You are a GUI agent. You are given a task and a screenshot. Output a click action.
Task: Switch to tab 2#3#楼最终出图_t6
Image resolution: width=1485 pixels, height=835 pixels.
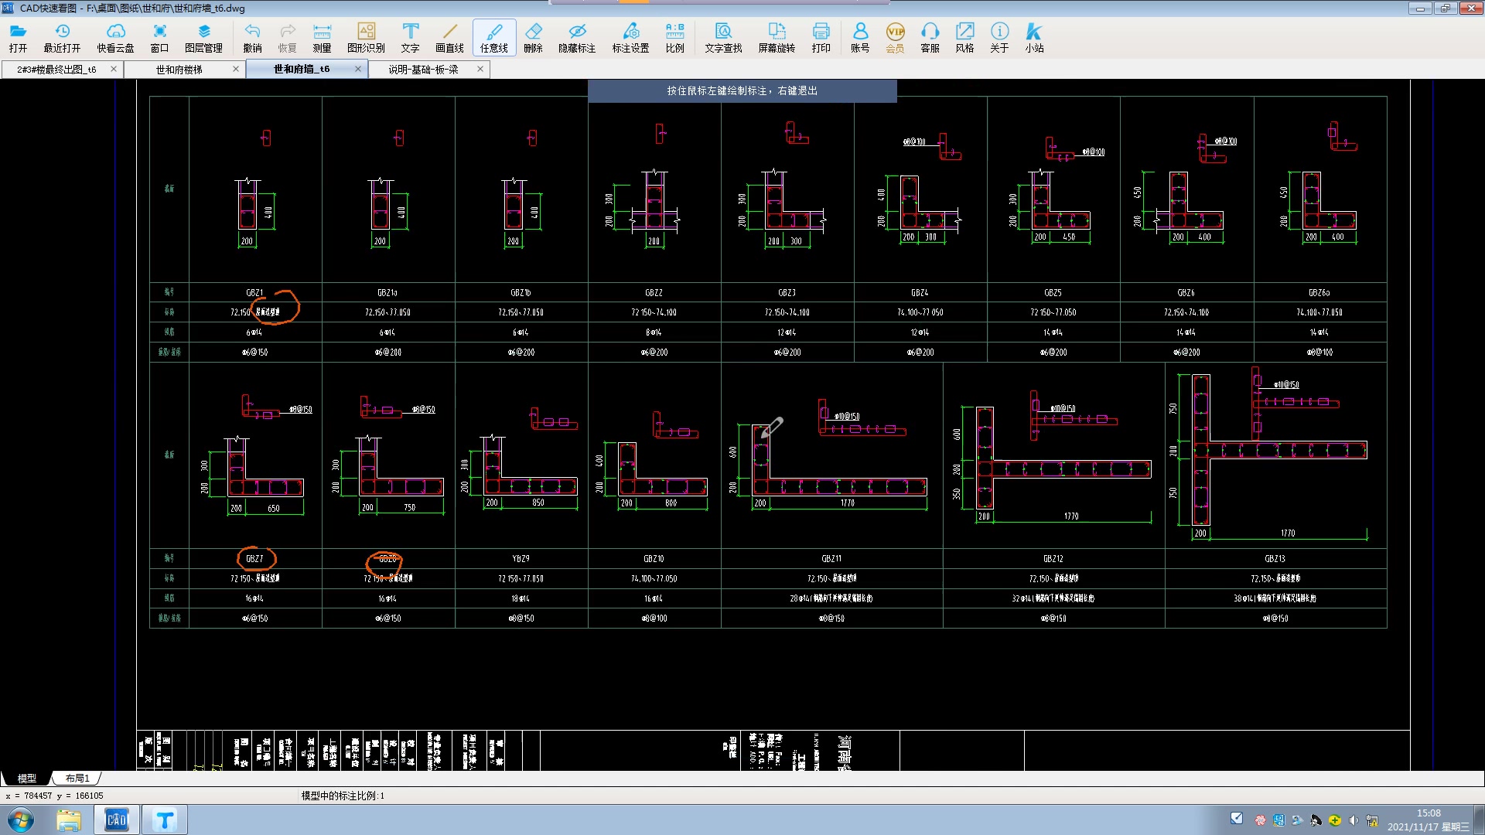[x=56, y=70]
